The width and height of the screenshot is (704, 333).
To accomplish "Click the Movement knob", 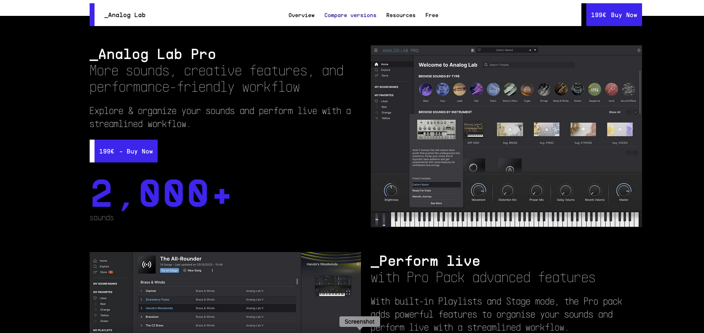I will pyautogui.click(x=478, y=190).
